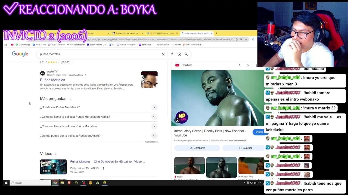Expand the Puños de Acero question
This screenshot has height=195, width=348.
98,136
